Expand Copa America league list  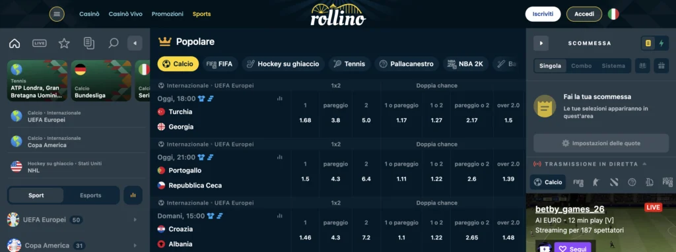(135, 245)
